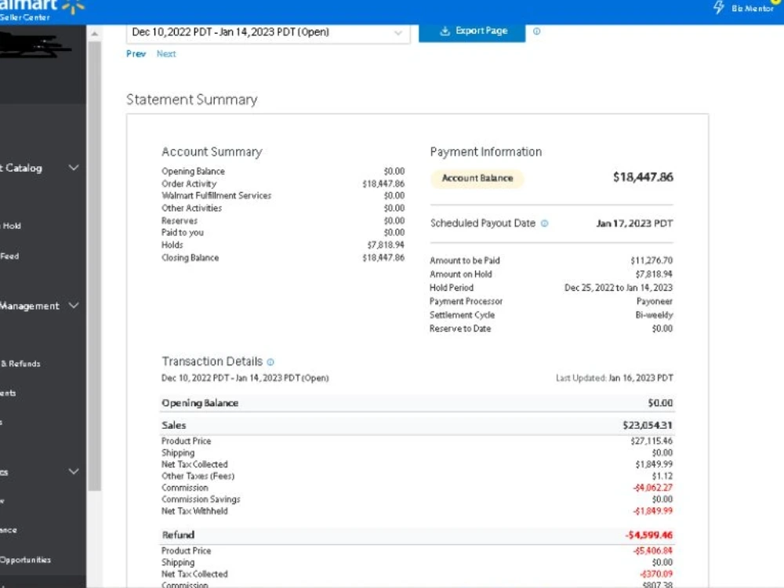
Task: Click the Export Page button
Action: (472, 31)
